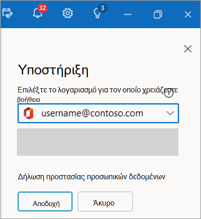Click the Άκυρο button

105,201
